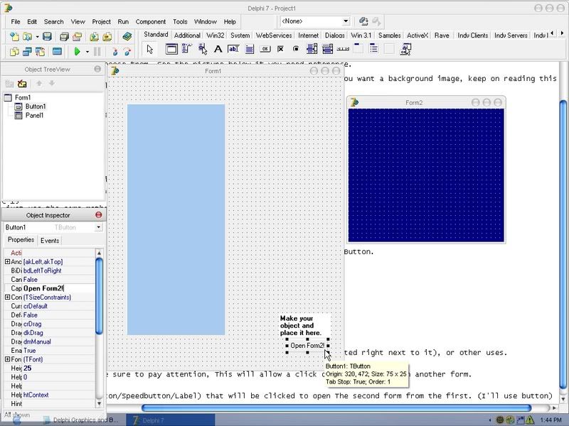
Task: Click the Save toolbar icon
Action: coord(47,37)
